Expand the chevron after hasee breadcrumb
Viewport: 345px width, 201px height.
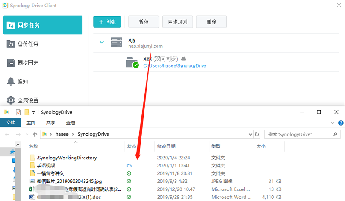73,134
